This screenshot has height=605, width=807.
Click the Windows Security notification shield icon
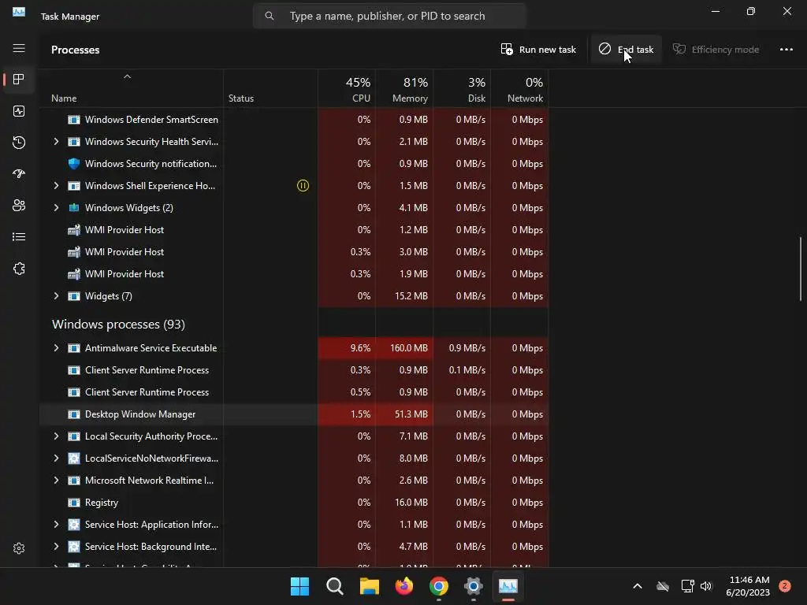pyautogui.click(x=74, y=164)
